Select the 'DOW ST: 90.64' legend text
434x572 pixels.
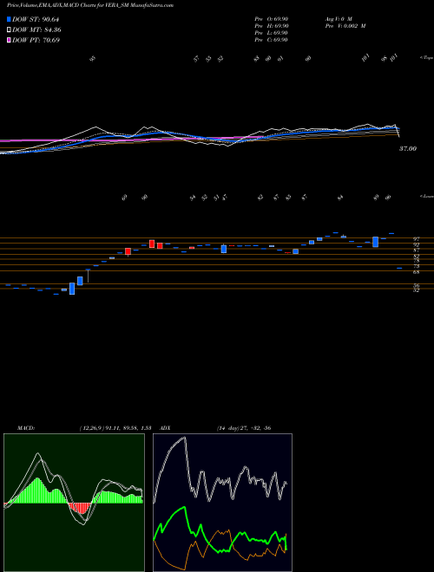tap(36, 19)
